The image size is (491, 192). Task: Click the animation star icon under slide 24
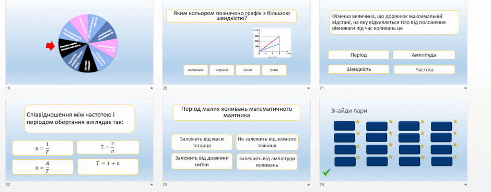(465, 185)
